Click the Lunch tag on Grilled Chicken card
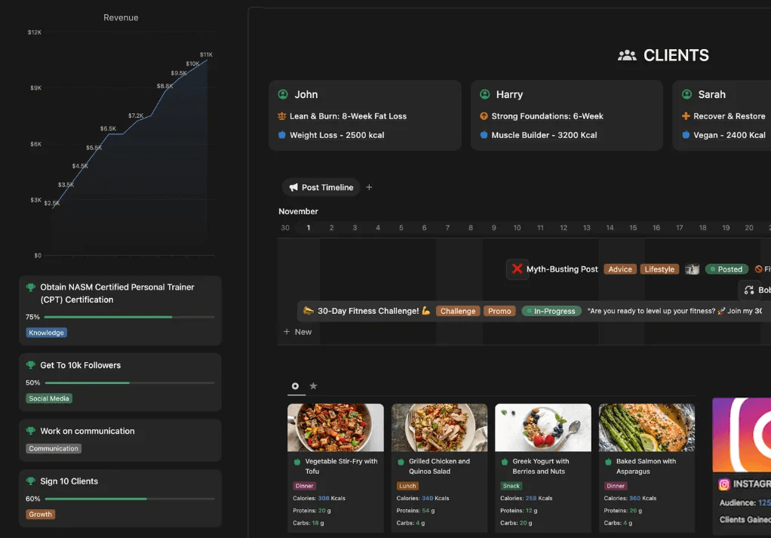 pyautogui.click(x=407, y=486)
